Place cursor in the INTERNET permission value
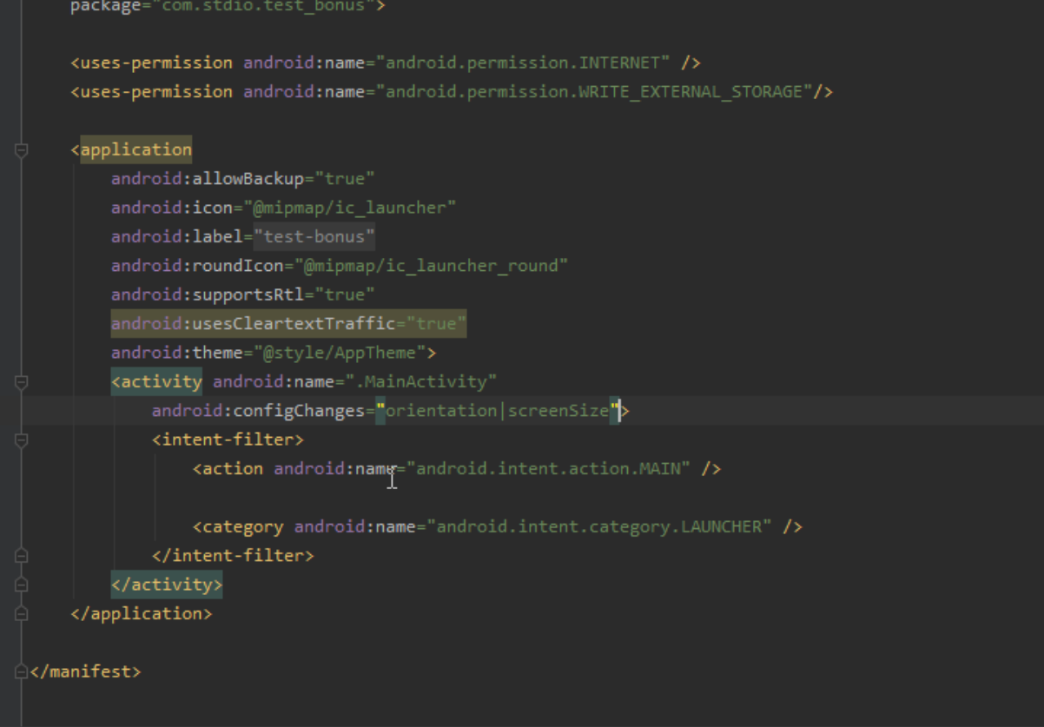This screenshot has height=727, width=1044. coord(527,63)
